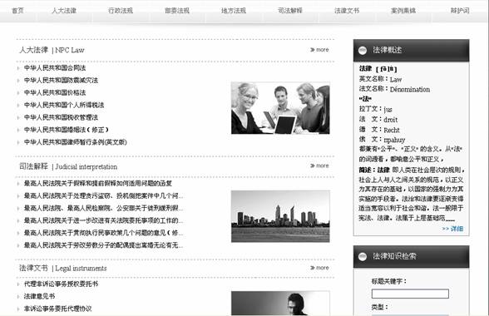Click the arrow icon next to NPC Law more

click(312, 50)
